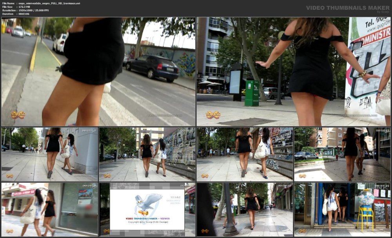This screenshot has width=392, height=238.
Task: Select the thumbnail with the white owl splash
Action: (147, 209)
